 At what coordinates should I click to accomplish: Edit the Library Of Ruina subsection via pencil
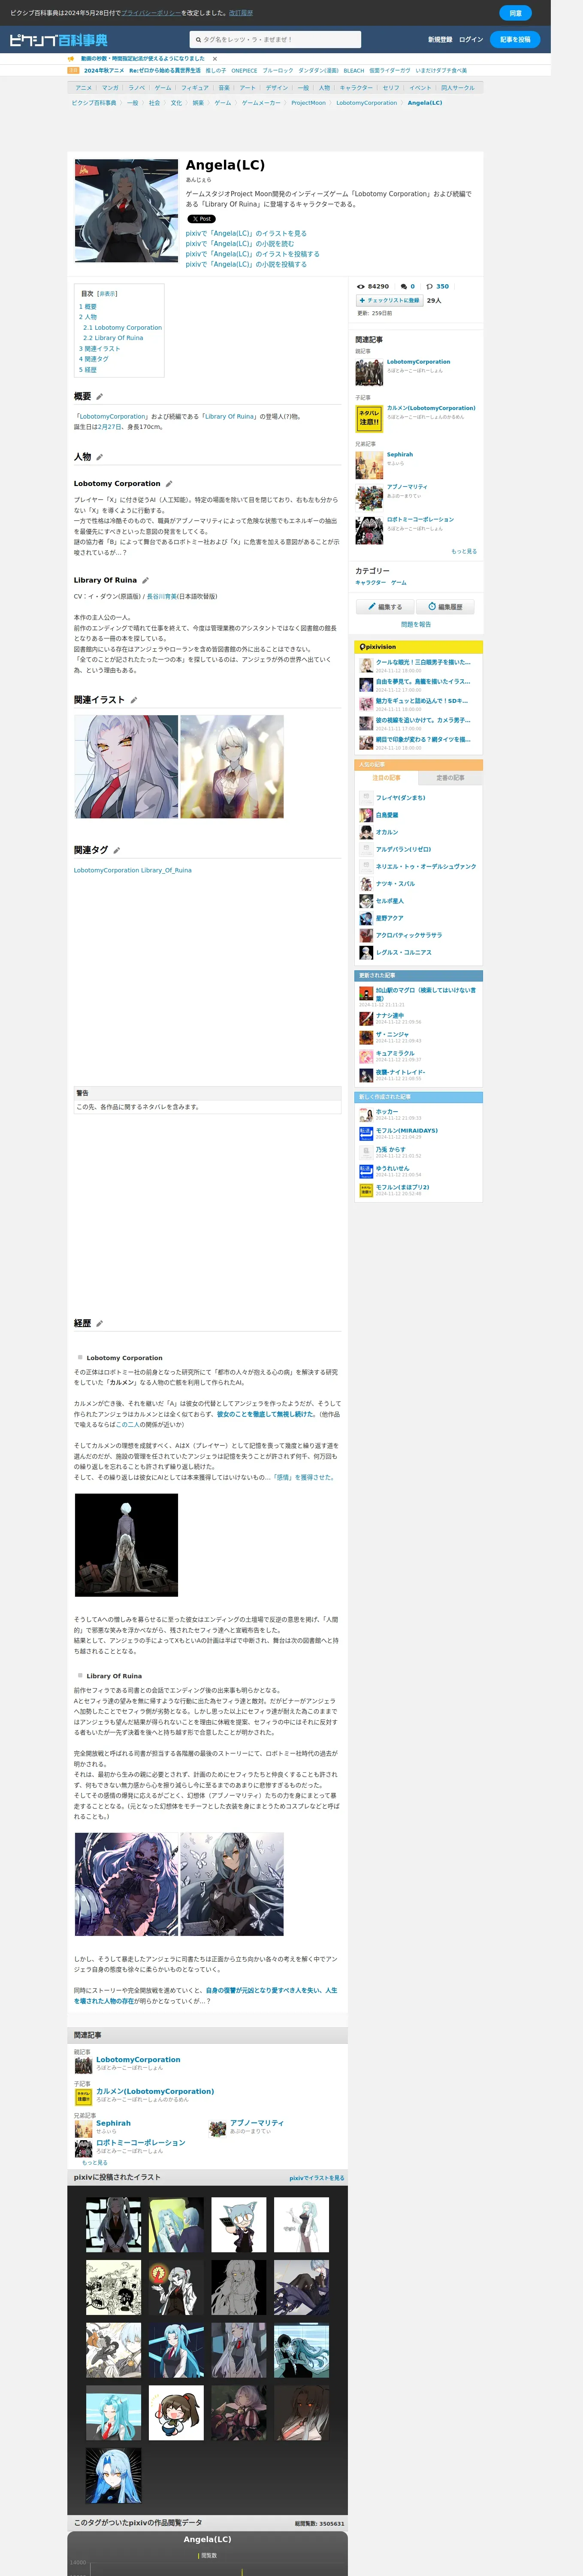click(x=145, y=581)
